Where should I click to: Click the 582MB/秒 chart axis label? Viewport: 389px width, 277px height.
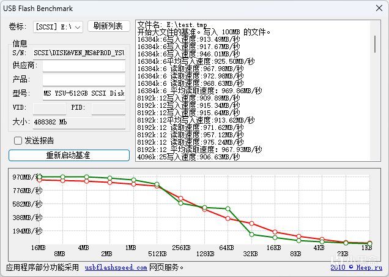point(28,204)
